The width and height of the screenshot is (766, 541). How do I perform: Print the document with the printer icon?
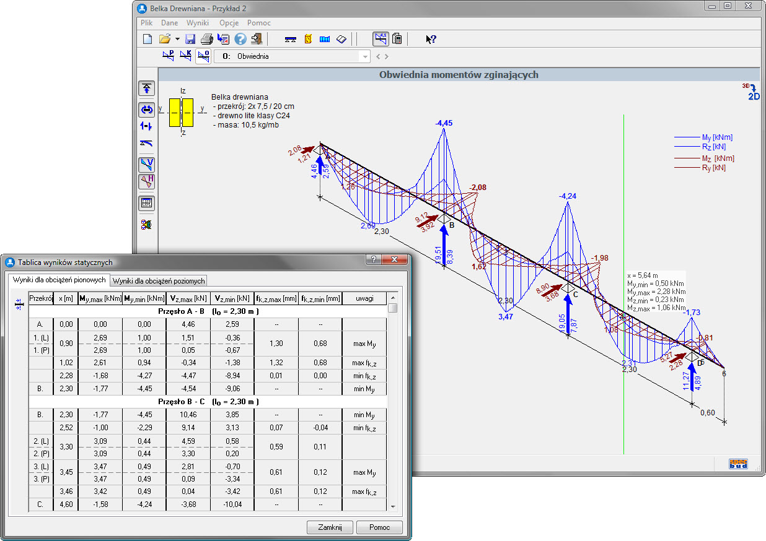click(x=206, y=39)
